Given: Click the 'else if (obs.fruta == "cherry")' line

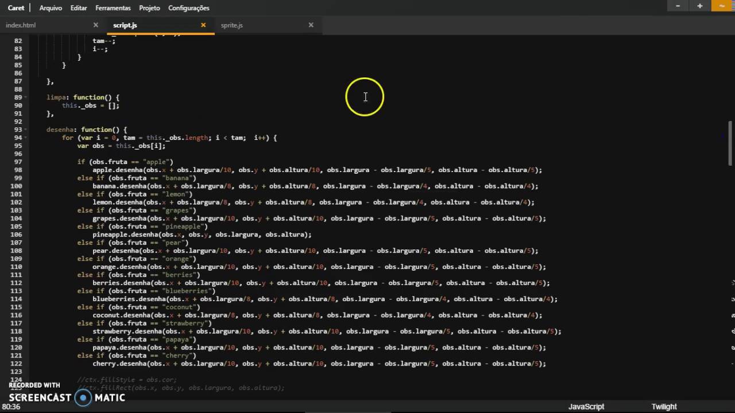Looking at the screenshot, I should [x=137, y=356].
